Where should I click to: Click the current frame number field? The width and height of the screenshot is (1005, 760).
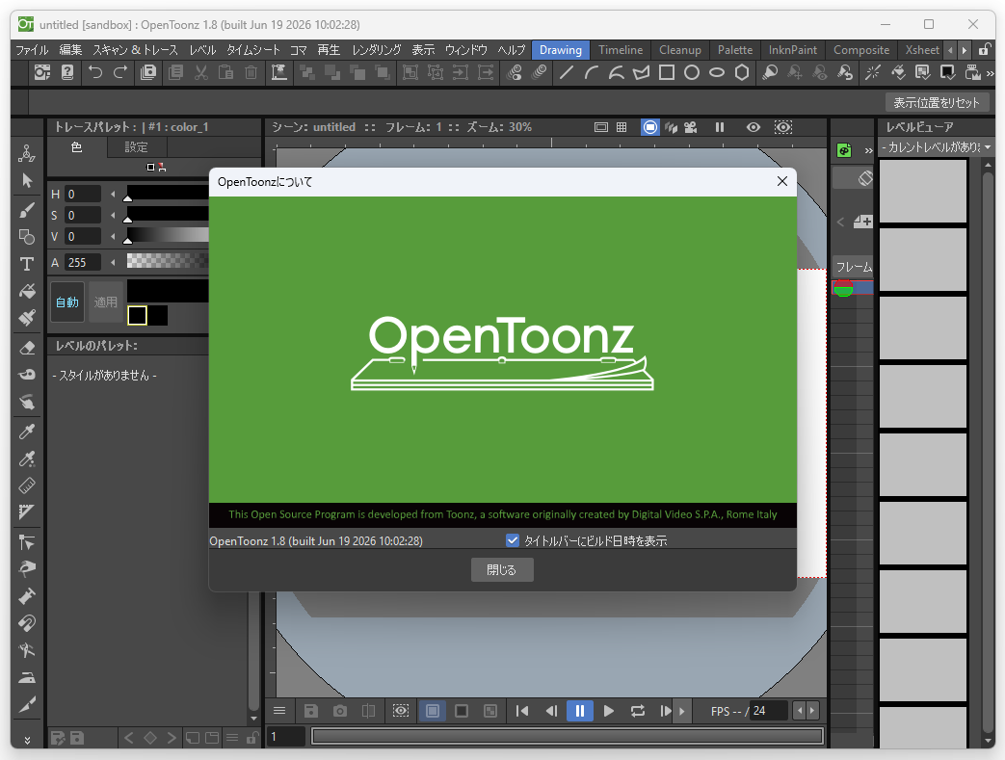point(285,736)
